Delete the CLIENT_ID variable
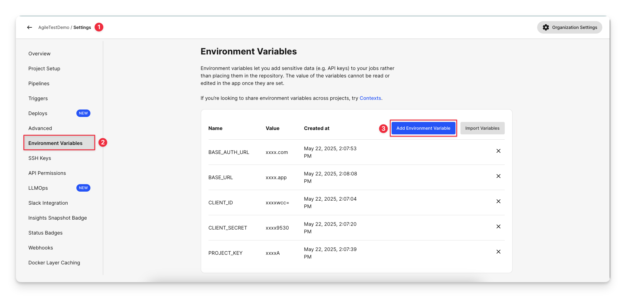This screenshot has width=626, height=298. click(498, 201)
